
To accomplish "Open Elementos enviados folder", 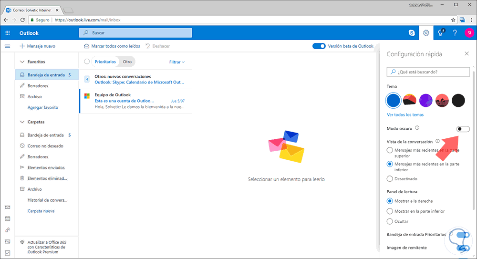I will [47, 168].
